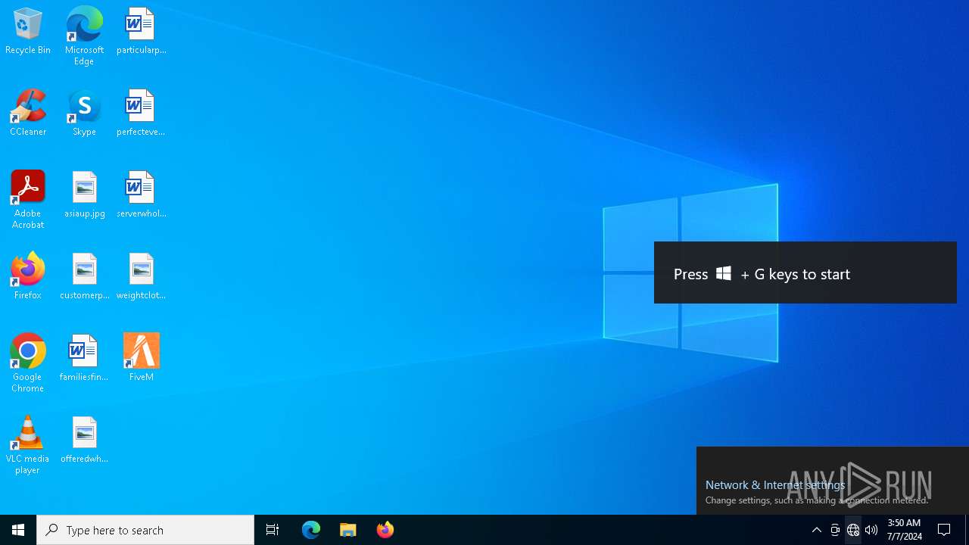The image size is (969, 545).
Task: Click the Type here to search box
Action: click(145, 530)
